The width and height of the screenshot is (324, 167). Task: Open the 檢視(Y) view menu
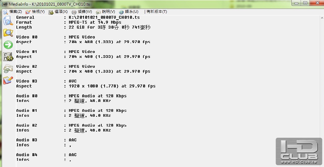click(x=38, y=12)
